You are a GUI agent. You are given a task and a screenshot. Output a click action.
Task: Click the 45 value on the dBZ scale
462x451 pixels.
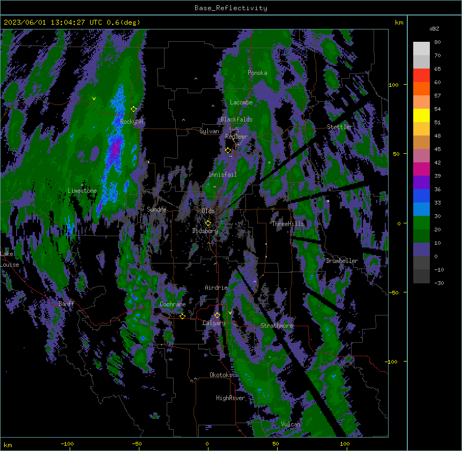click(437, 149)
